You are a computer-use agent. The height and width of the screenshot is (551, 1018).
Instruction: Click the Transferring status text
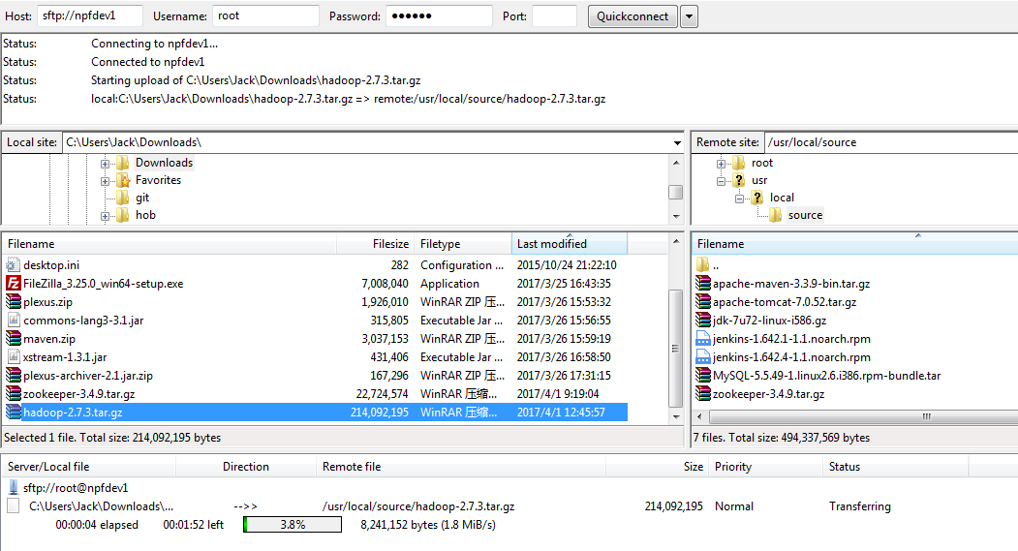click(x=859, y=506)
